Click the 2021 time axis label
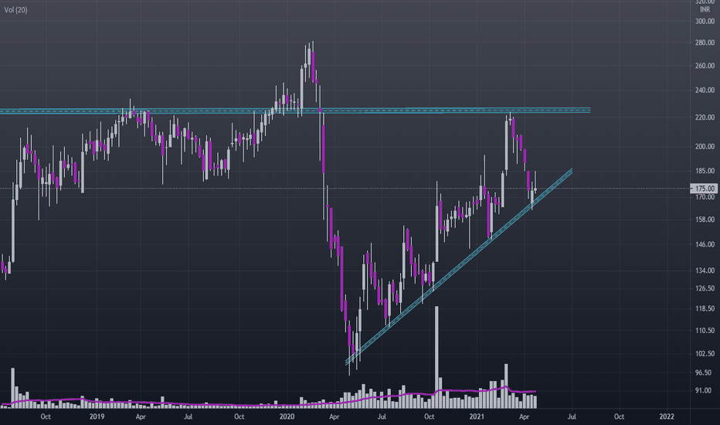720x425 pixels. (x=477, y=416)
